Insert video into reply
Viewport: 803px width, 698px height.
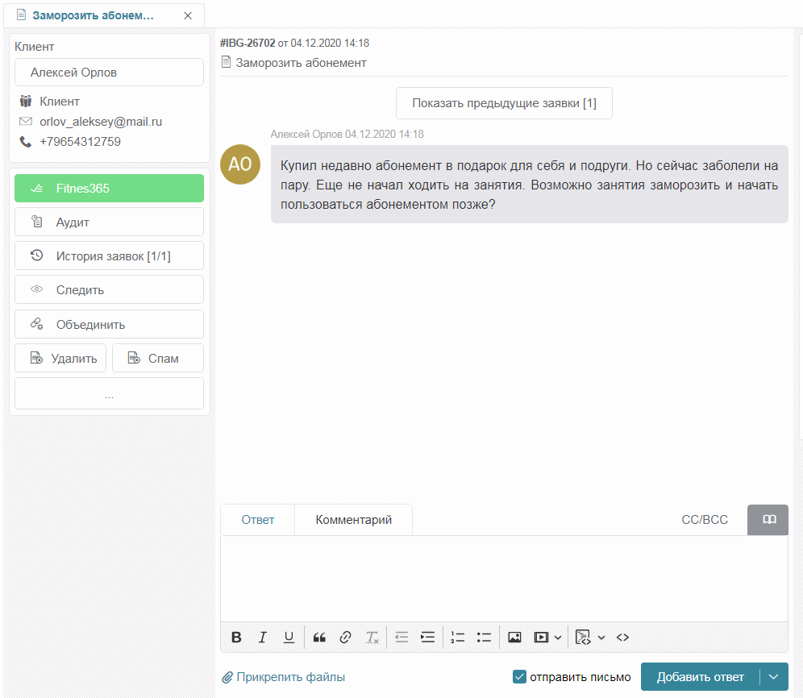point(541,637)
